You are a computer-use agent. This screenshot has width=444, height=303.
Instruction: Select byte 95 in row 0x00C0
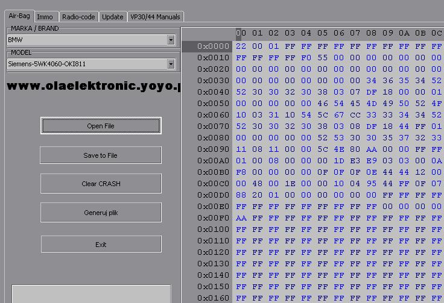[x=372, y=184]
